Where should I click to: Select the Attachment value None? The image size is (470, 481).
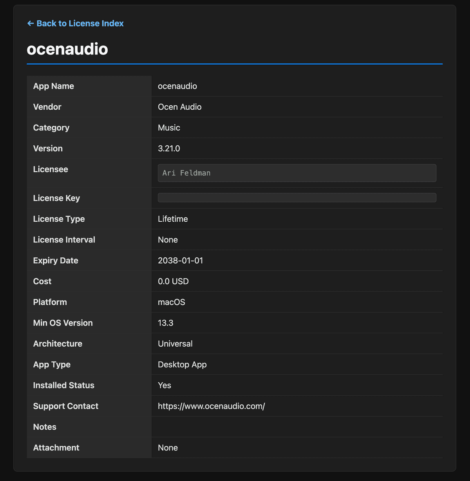[x=168, y=447]
